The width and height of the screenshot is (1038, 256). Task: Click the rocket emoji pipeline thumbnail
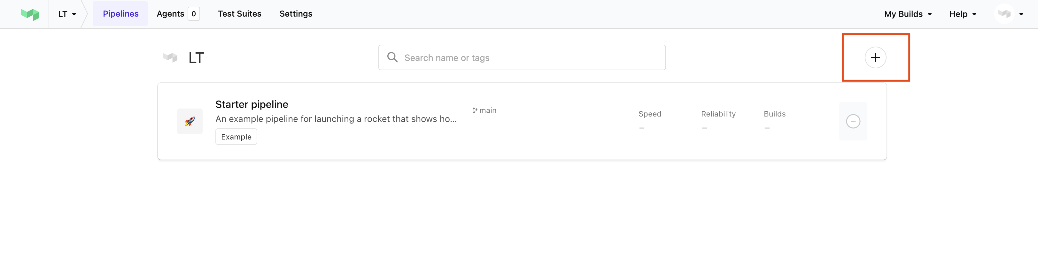pyautogui.click(x=190, y=121)
